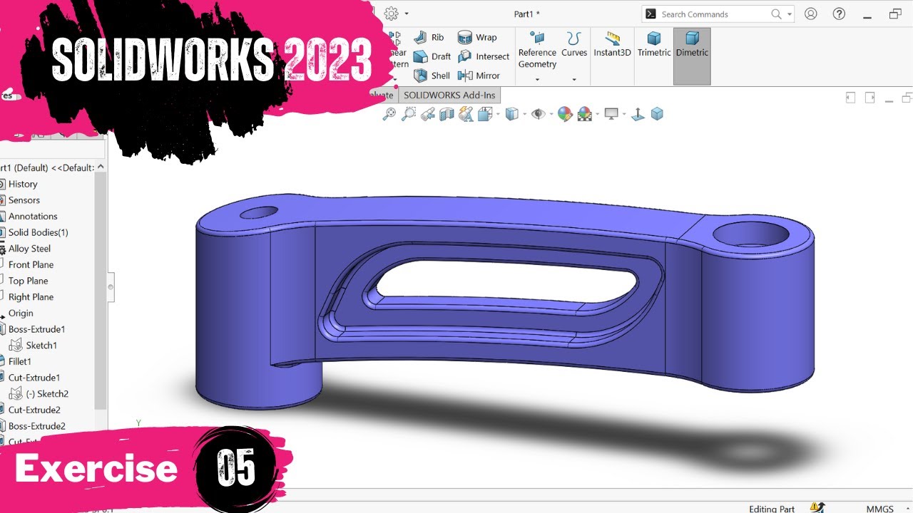Open the Reference Geometry tool

537,50
